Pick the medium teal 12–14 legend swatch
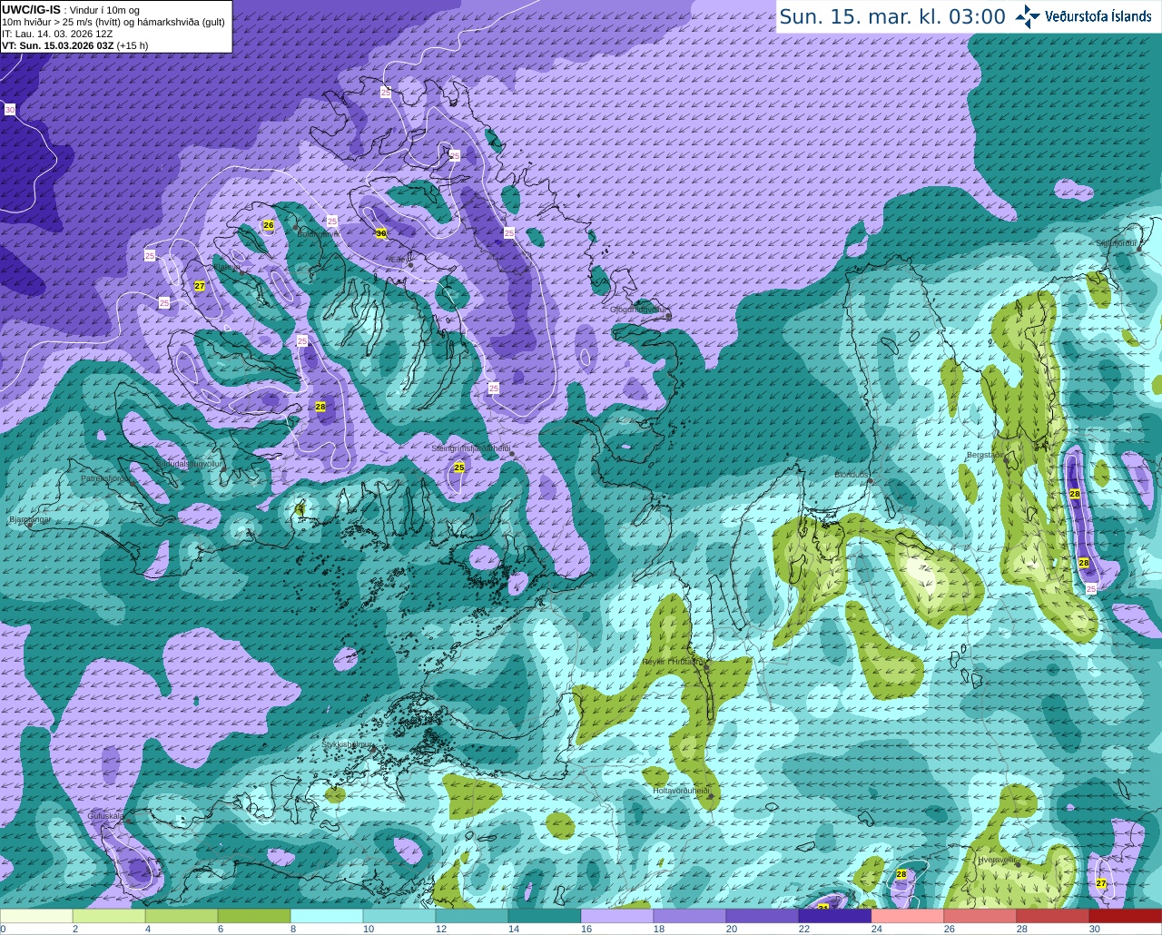Screen dimensions: 1162x935 pos(472,916)
